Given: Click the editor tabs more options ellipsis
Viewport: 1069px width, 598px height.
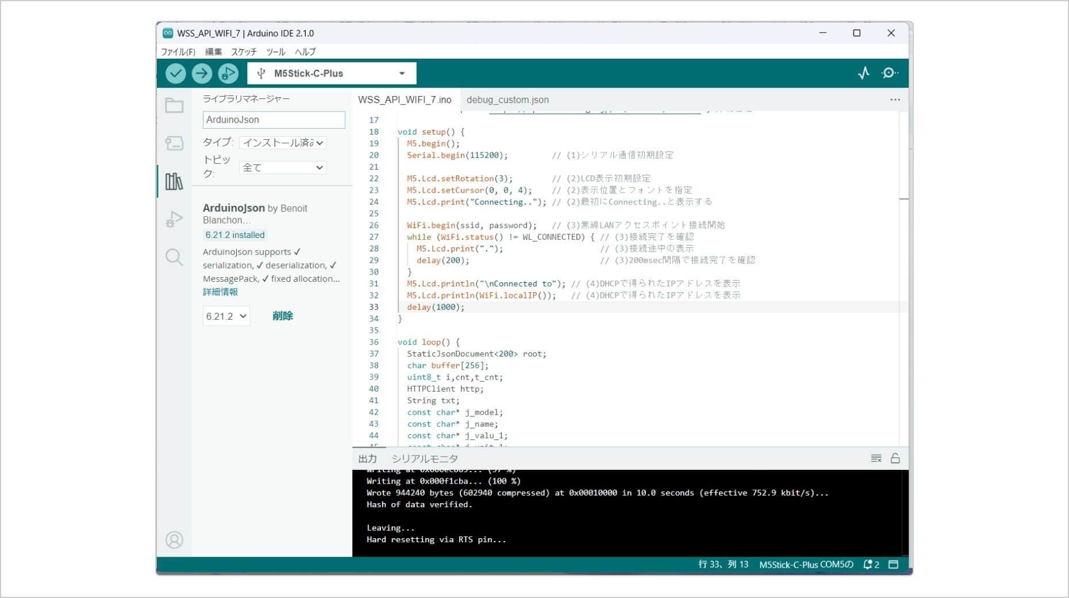Looking at the screenshot, I should coord(895,99).
